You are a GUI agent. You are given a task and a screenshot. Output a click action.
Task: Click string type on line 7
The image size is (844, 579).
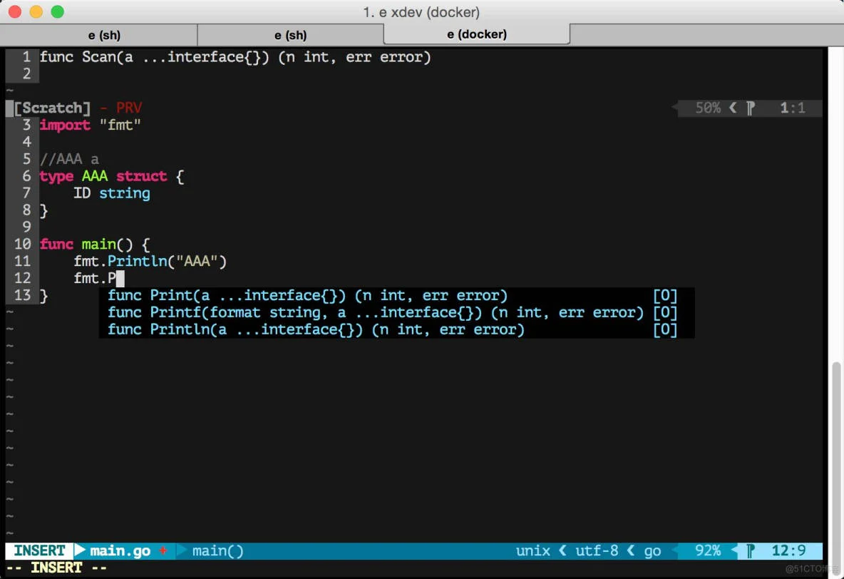124,193
